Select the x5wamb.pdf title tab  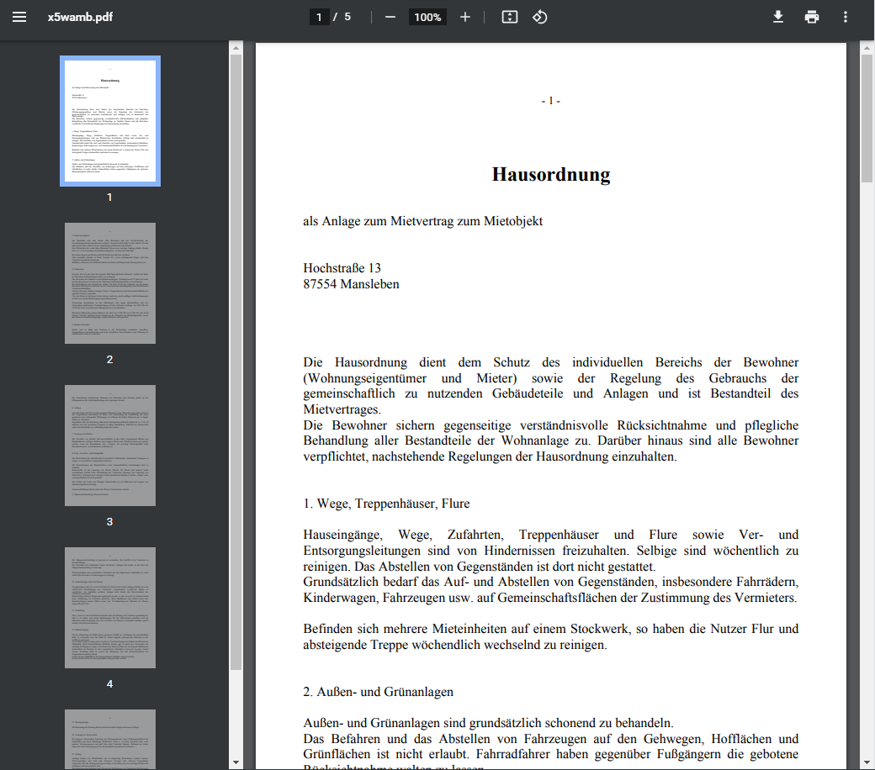pos(82,16)
